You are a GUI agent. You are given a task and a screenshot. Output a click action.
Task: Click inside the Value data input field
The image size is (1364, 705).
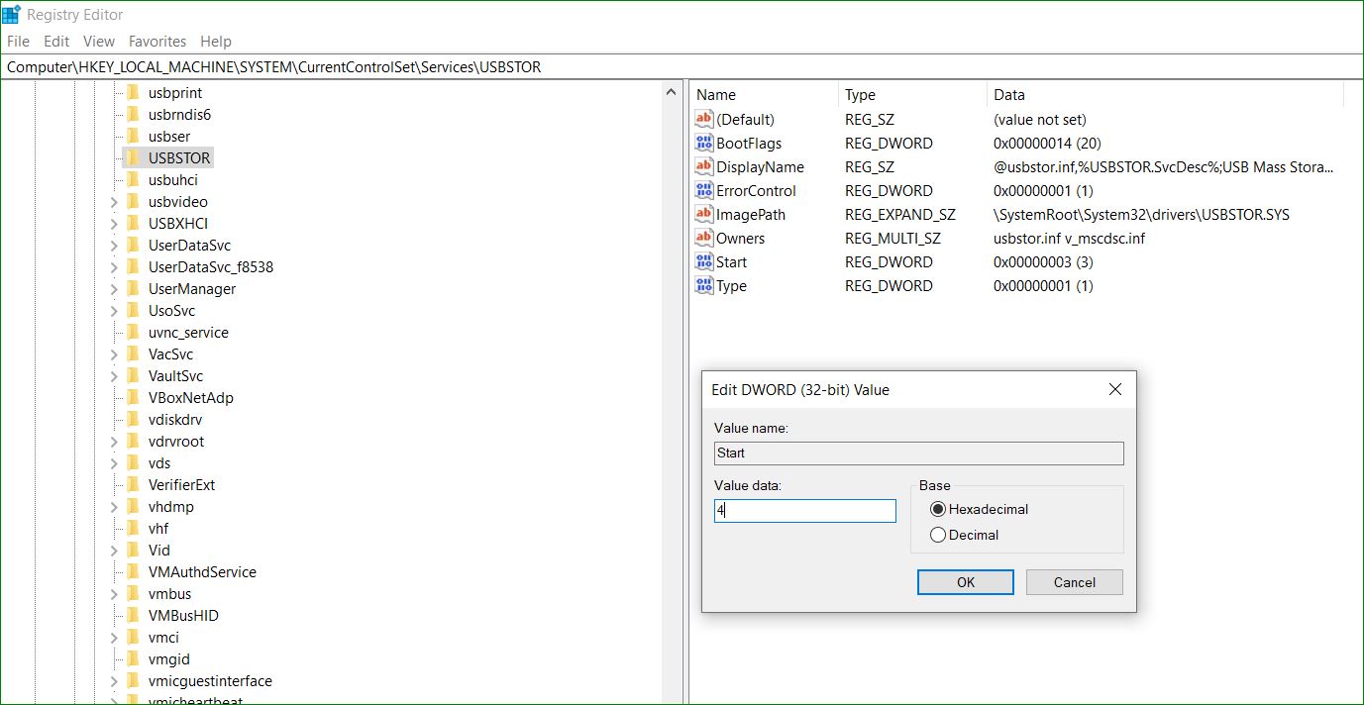click(802, 510)
